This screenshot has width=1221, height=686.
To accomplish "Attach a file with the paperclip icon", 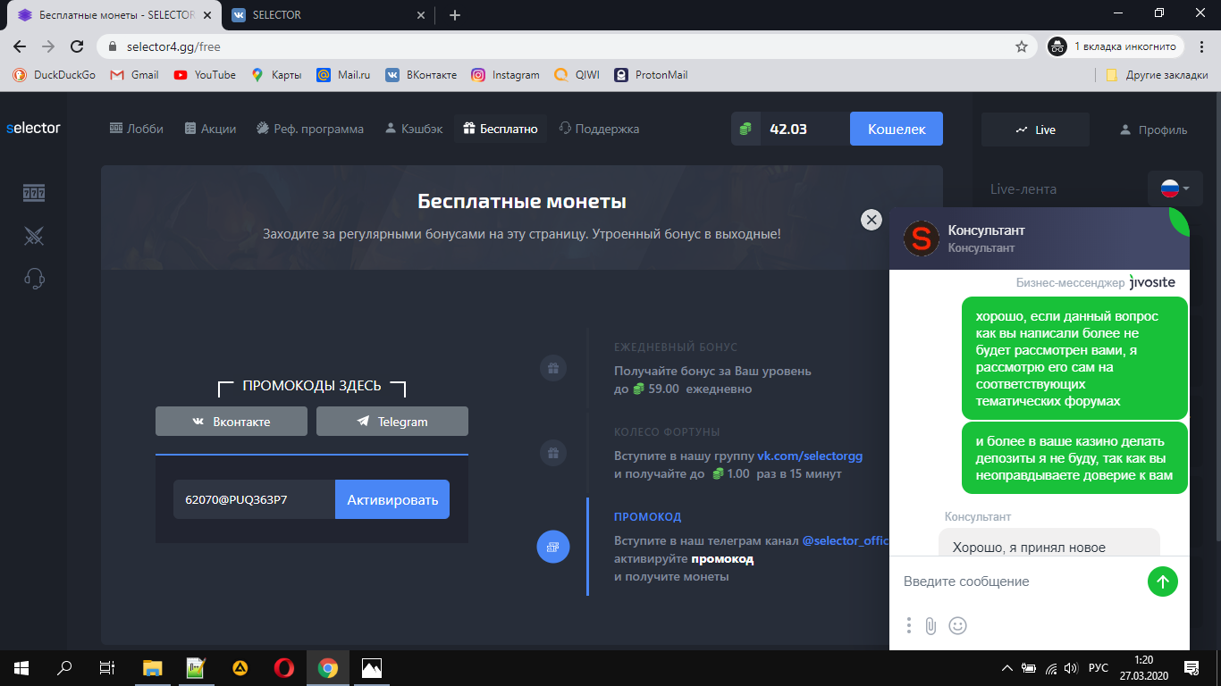I will 930,625.
